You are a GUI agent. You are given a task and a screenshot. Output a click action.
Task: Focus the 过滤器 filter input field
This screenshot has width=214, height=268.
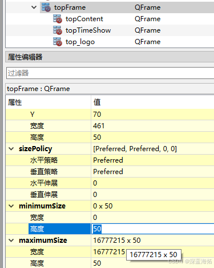tap(110, 73)
